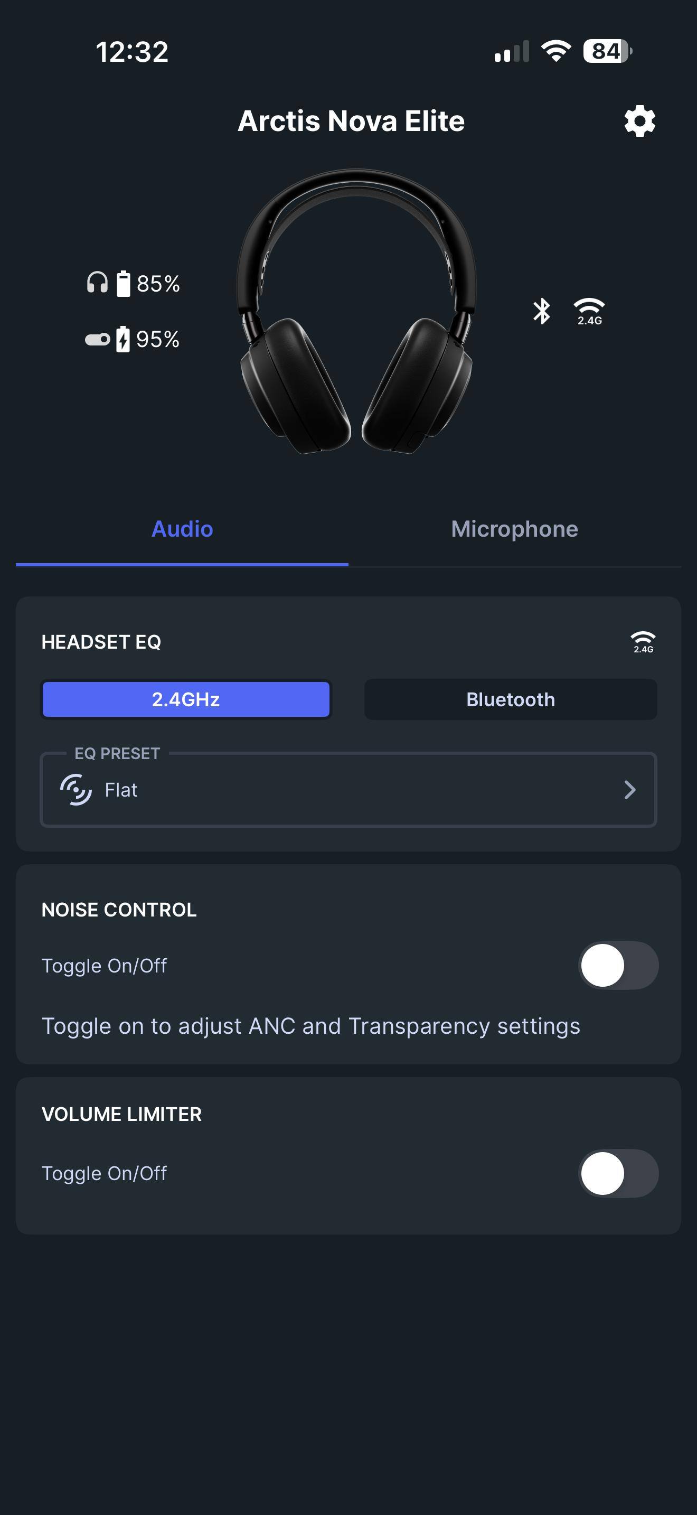Tap the Wi-Fi icon in status bar
Image resolution: width=697 pixels, height=1515 pixels.
tap(555, 51)
